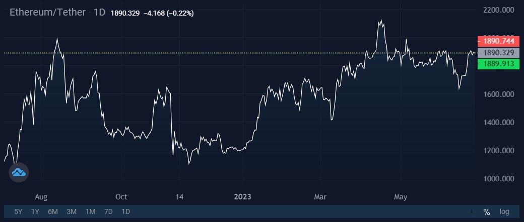Image resolution: width=524 pixels, height=222 pixels.
Task: Click the gray 1890.329 current price label
Action: tap(498, 53)
